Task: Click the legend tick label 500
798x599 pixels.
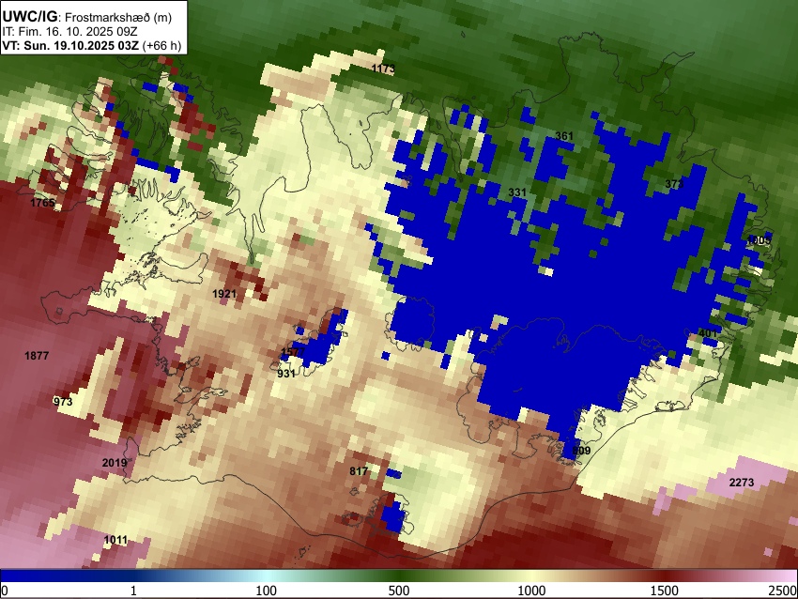Action: click(x=398, y=591)
